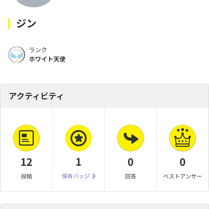Click the 回答 reply arrow icon
Image resolution: width=209 pixels, height=209 pixels.
[x=130, y=138]
